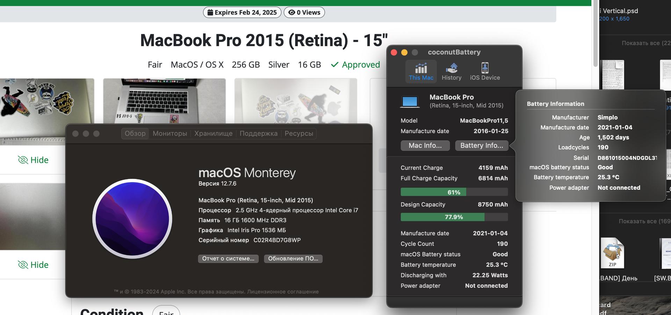Open the sticker-covered MacBook photo thumbnail

[47, 112]
